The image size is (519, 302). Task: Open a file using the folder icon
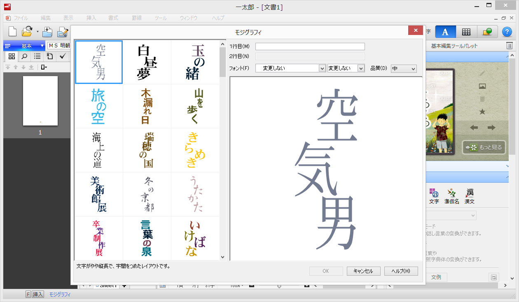[27, 32]
